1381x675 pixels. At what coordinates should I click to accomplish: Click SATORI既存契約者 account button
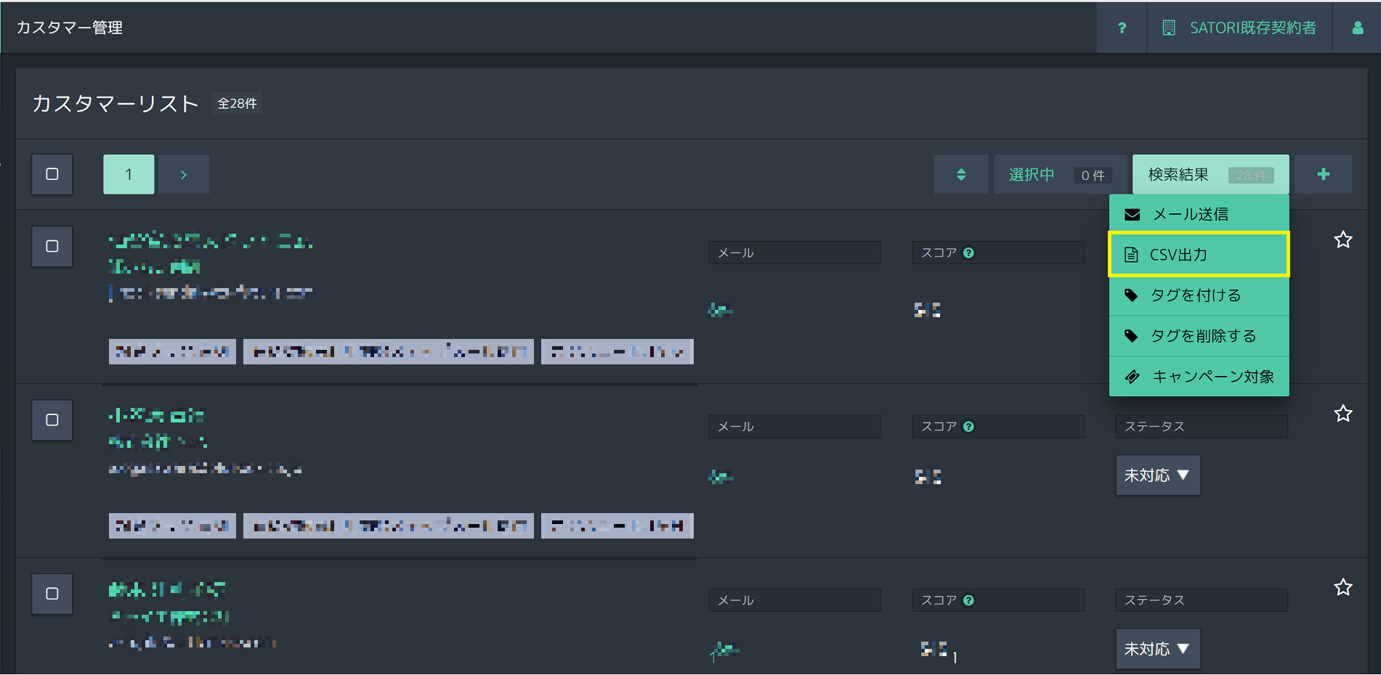point(1239,28)
